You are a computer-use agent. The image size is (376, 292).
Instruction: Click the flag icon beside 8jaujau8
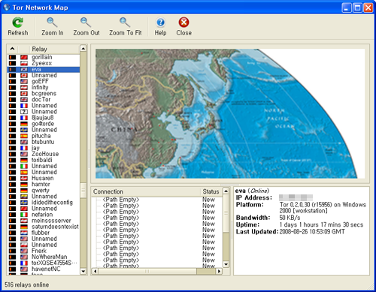coord(24,118)
